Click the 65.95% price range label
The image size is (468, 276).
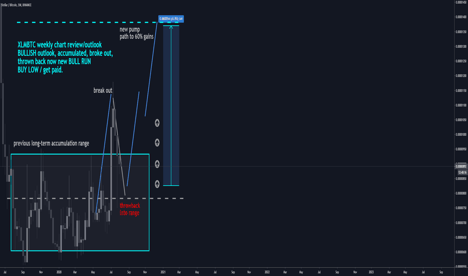coord(171,19)
